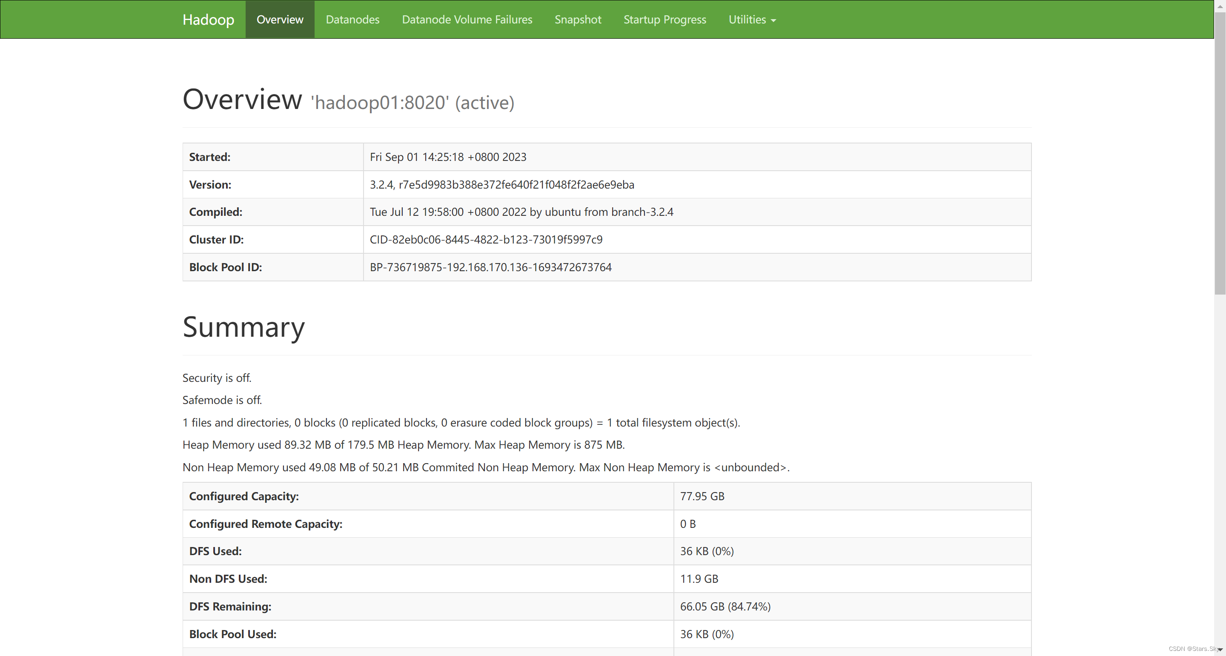
Task: Go to Datanode Volume Failures page
Action: pyautogui.click(x=467, y=20)
